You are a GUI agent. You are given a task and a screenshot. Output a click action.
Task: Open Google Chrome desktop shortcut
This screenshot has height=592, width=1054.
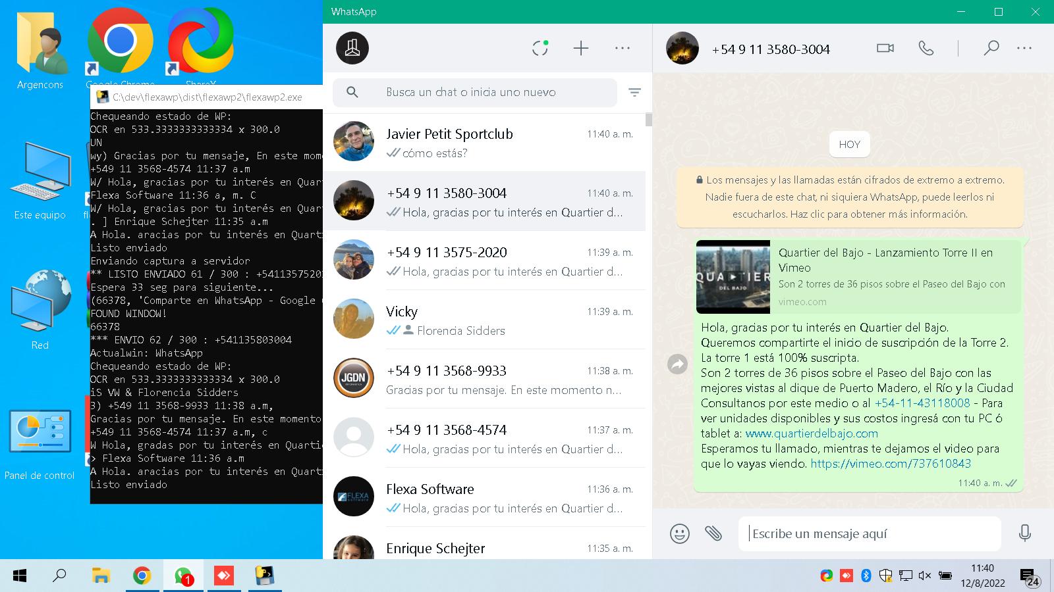click(121, 47)
